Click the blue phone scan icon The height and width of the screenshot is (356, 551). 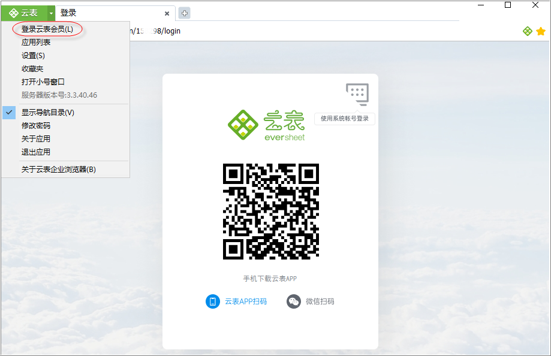[213, 301]
